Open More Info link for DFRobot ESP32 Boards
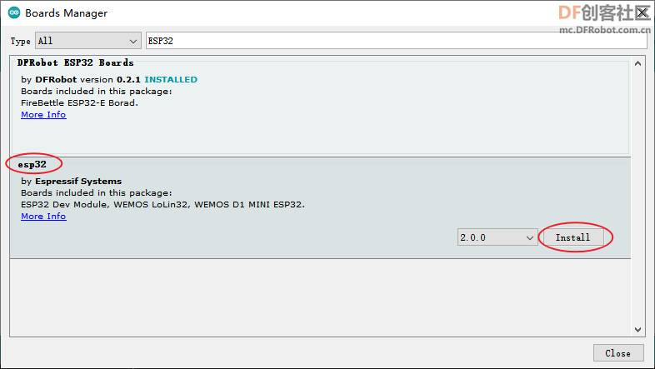Screen dimensions: 655x369 click(43, 115)
